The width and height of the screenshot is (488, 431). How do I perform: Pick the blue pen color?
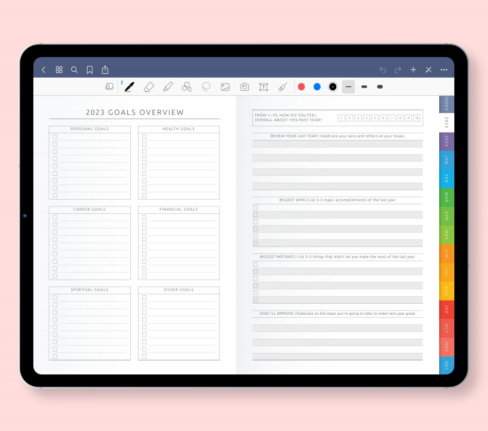317,87
